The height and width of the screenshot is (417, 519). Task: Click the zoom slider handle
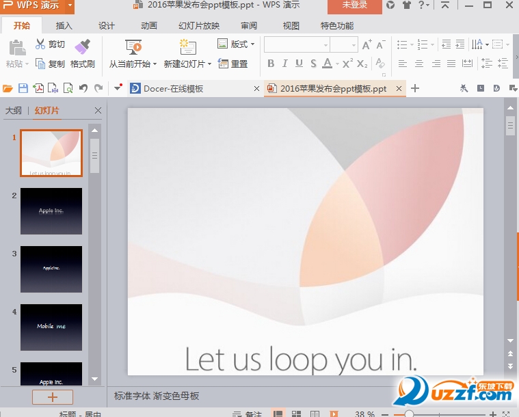click(x=409, y=414)
